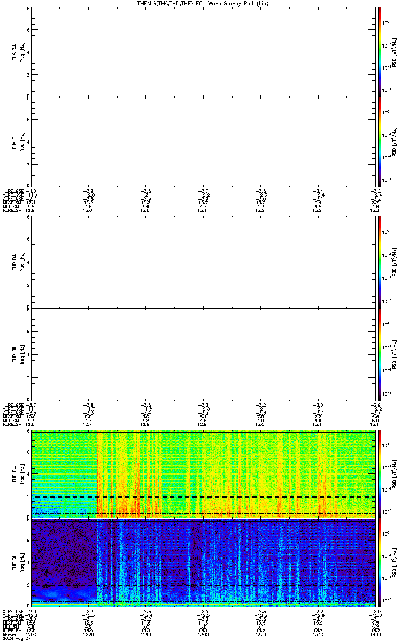Viewport: 401px width, 642px height.
Task: Click the upper dashed line in THE B-perp panel
Action: tap(203, 496)
